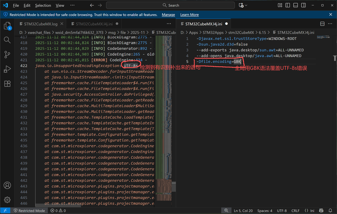Change indentation via Spaces: 4

pos(265,211)
